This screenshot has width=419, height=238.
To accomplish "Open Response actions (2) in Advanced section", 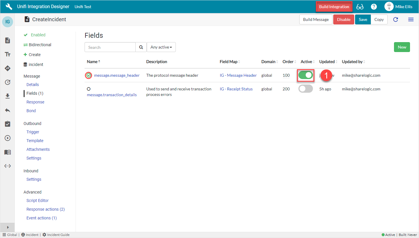I will (45, 209).
